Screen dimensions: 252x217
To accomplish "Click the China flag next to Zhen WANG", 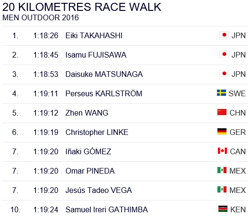I will tap(222, 112).
